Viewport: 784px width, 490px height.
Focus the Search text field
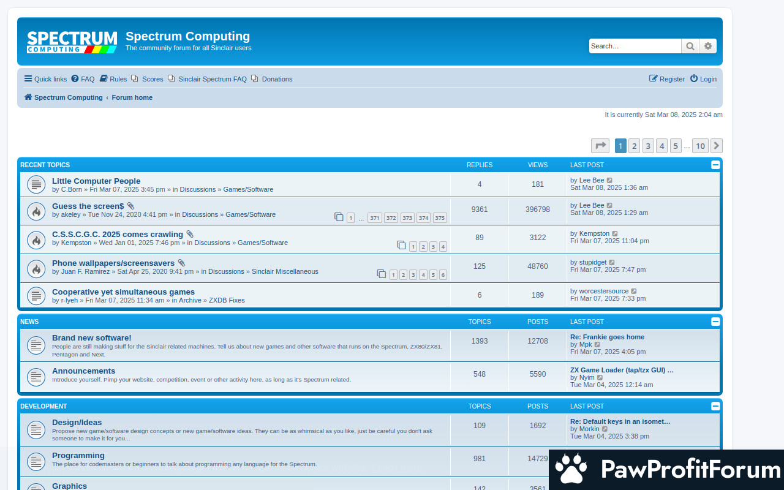[635, 46]
